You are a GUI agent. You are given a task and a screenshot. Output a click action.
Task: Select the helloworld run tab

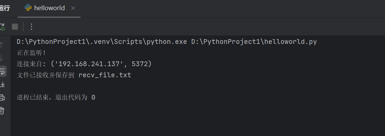point(49,8)
